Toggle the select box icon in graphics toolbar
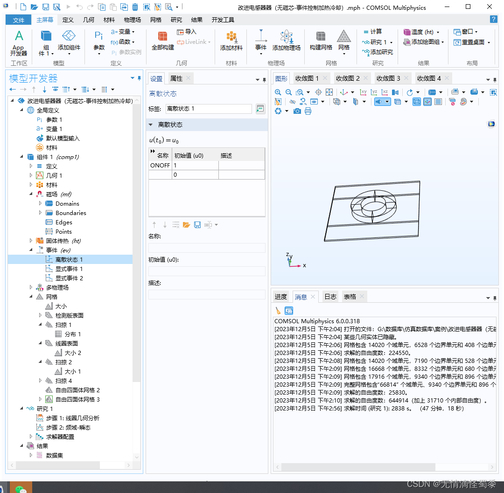Viewport: 504px width, 493px height. click(493, 92)
